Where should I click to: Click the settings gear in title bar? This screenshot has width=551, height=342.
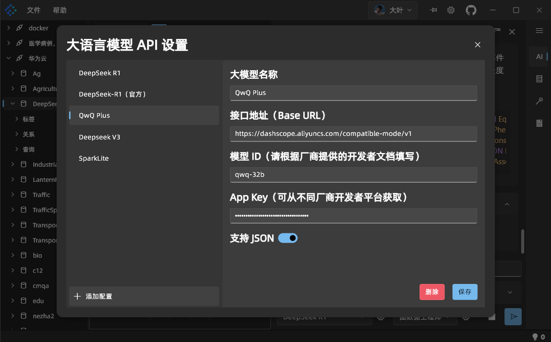[451, 10]
